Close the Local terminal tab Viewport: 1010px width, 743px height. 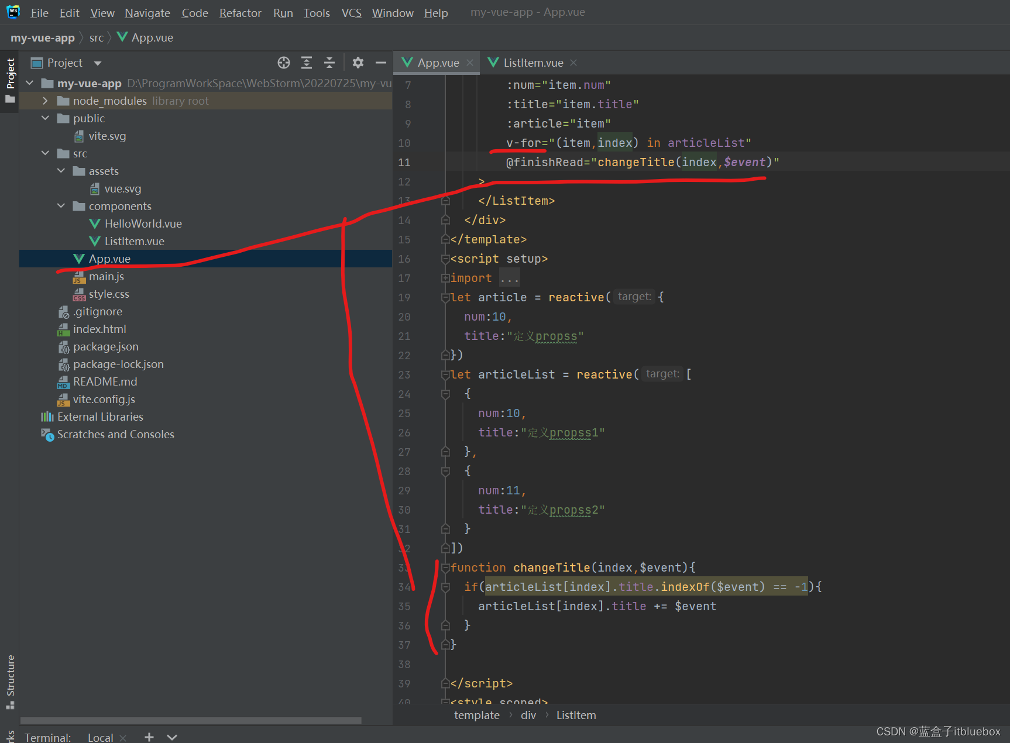(x=123, y=738)
